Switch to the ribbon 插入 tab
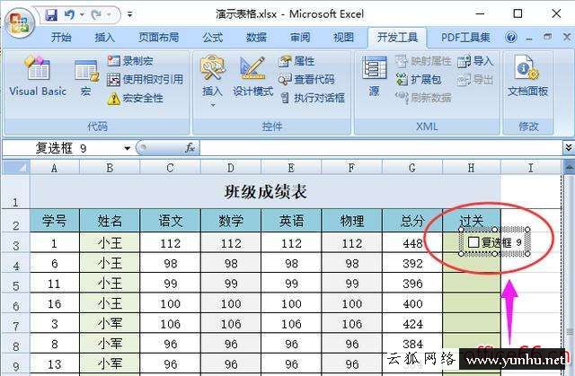 coord(104,38)
